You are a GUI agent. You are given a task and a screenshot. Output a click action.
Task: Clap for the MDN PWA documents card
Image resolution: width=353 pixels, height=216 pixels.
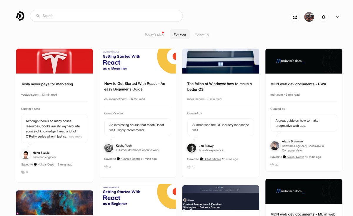pos(272,165)
